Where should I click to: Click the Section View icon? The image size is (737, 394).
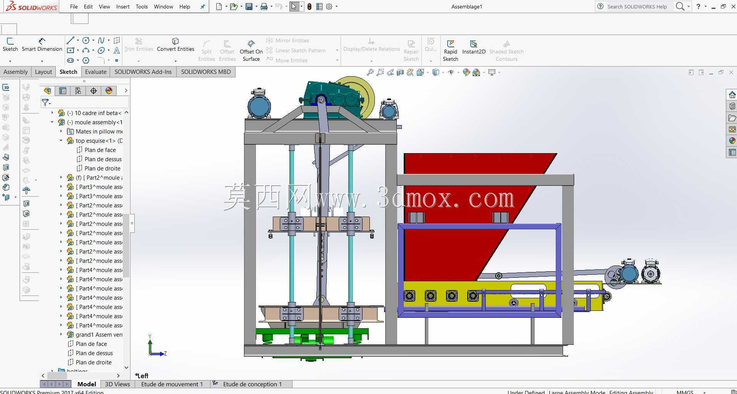(x=400, y=72)
